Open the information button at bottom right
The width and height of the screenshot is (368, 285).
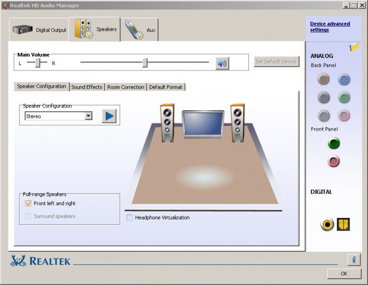click(x=354, y=260)
